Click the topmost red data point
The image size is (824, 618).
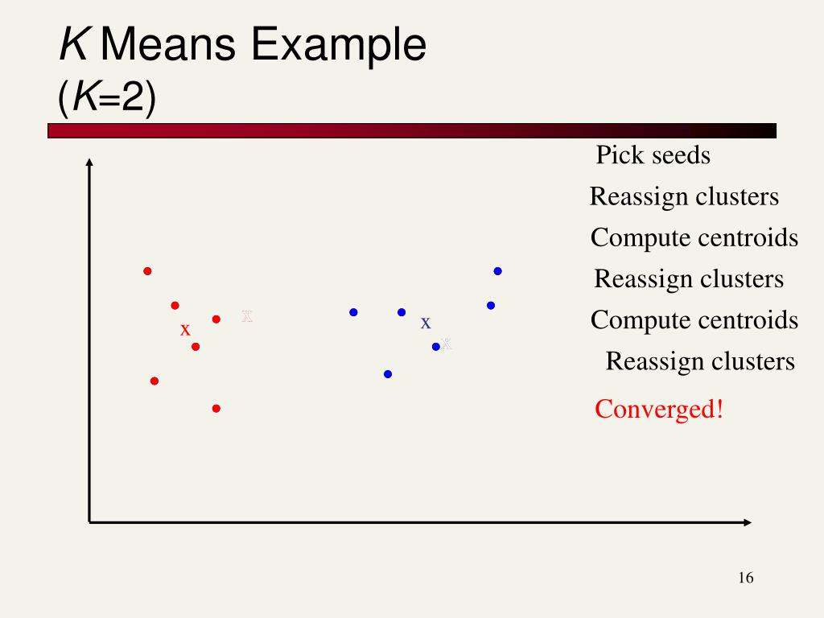click(148, 271)
